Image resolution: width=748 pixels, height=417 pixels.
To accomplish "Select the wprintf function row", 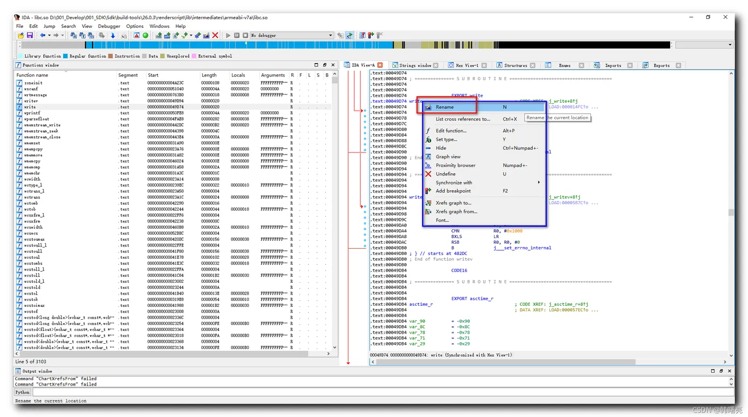I will (x=173, y=113).
